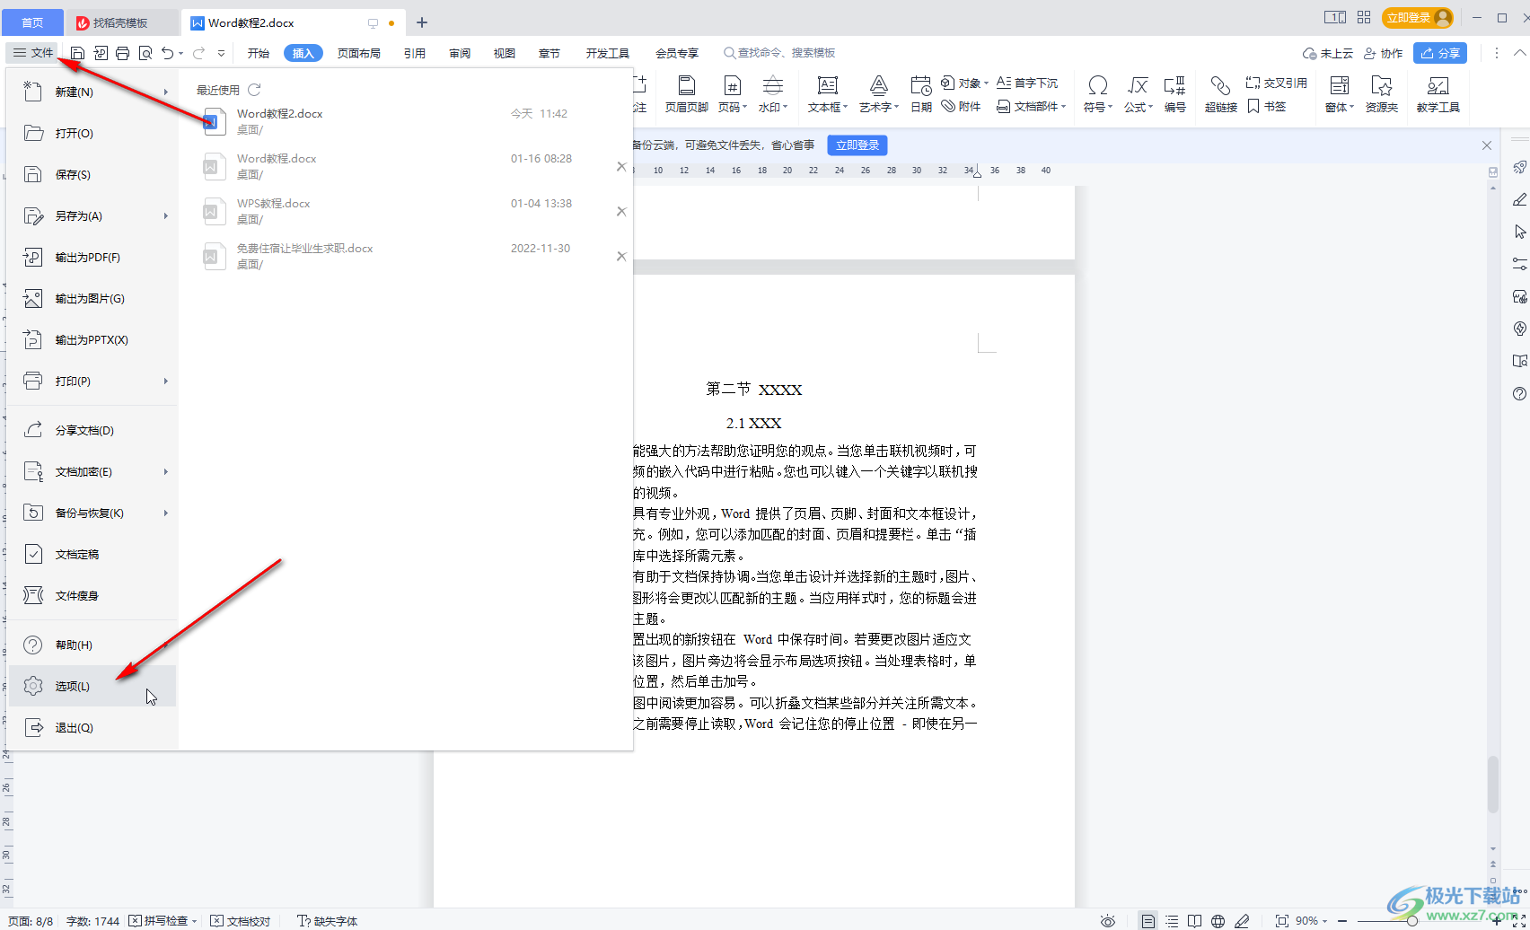1530x930 pixels.
Task: Click the Share (分享) button
Action: point(1440,53)
